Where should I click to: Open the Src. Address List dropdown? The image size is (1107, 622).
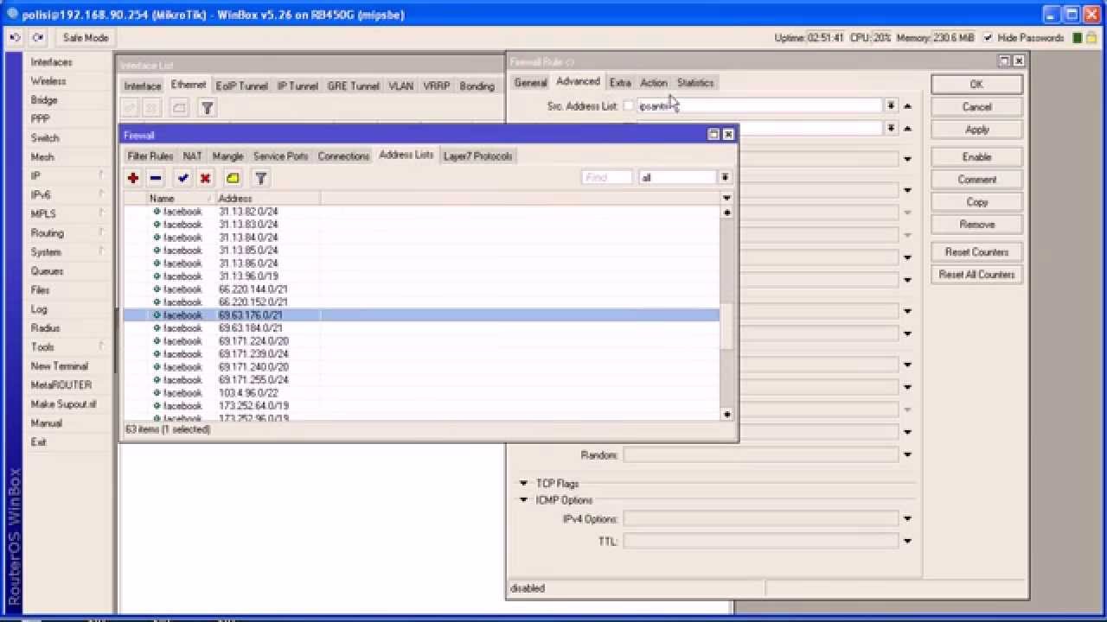pyautogui.click(x=891, y=105)
